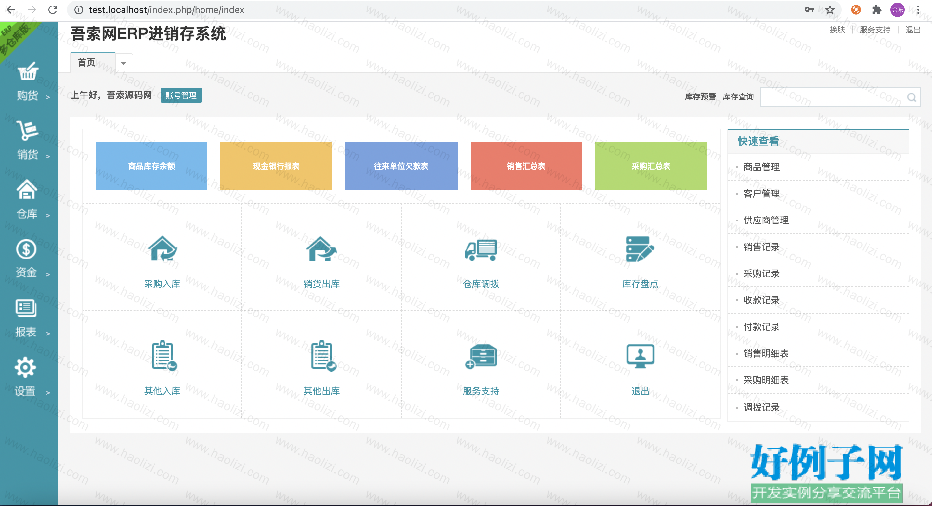932x506 pixels.
Task: Open the 采购汇总表 green tile
Action: click(651, 166)
